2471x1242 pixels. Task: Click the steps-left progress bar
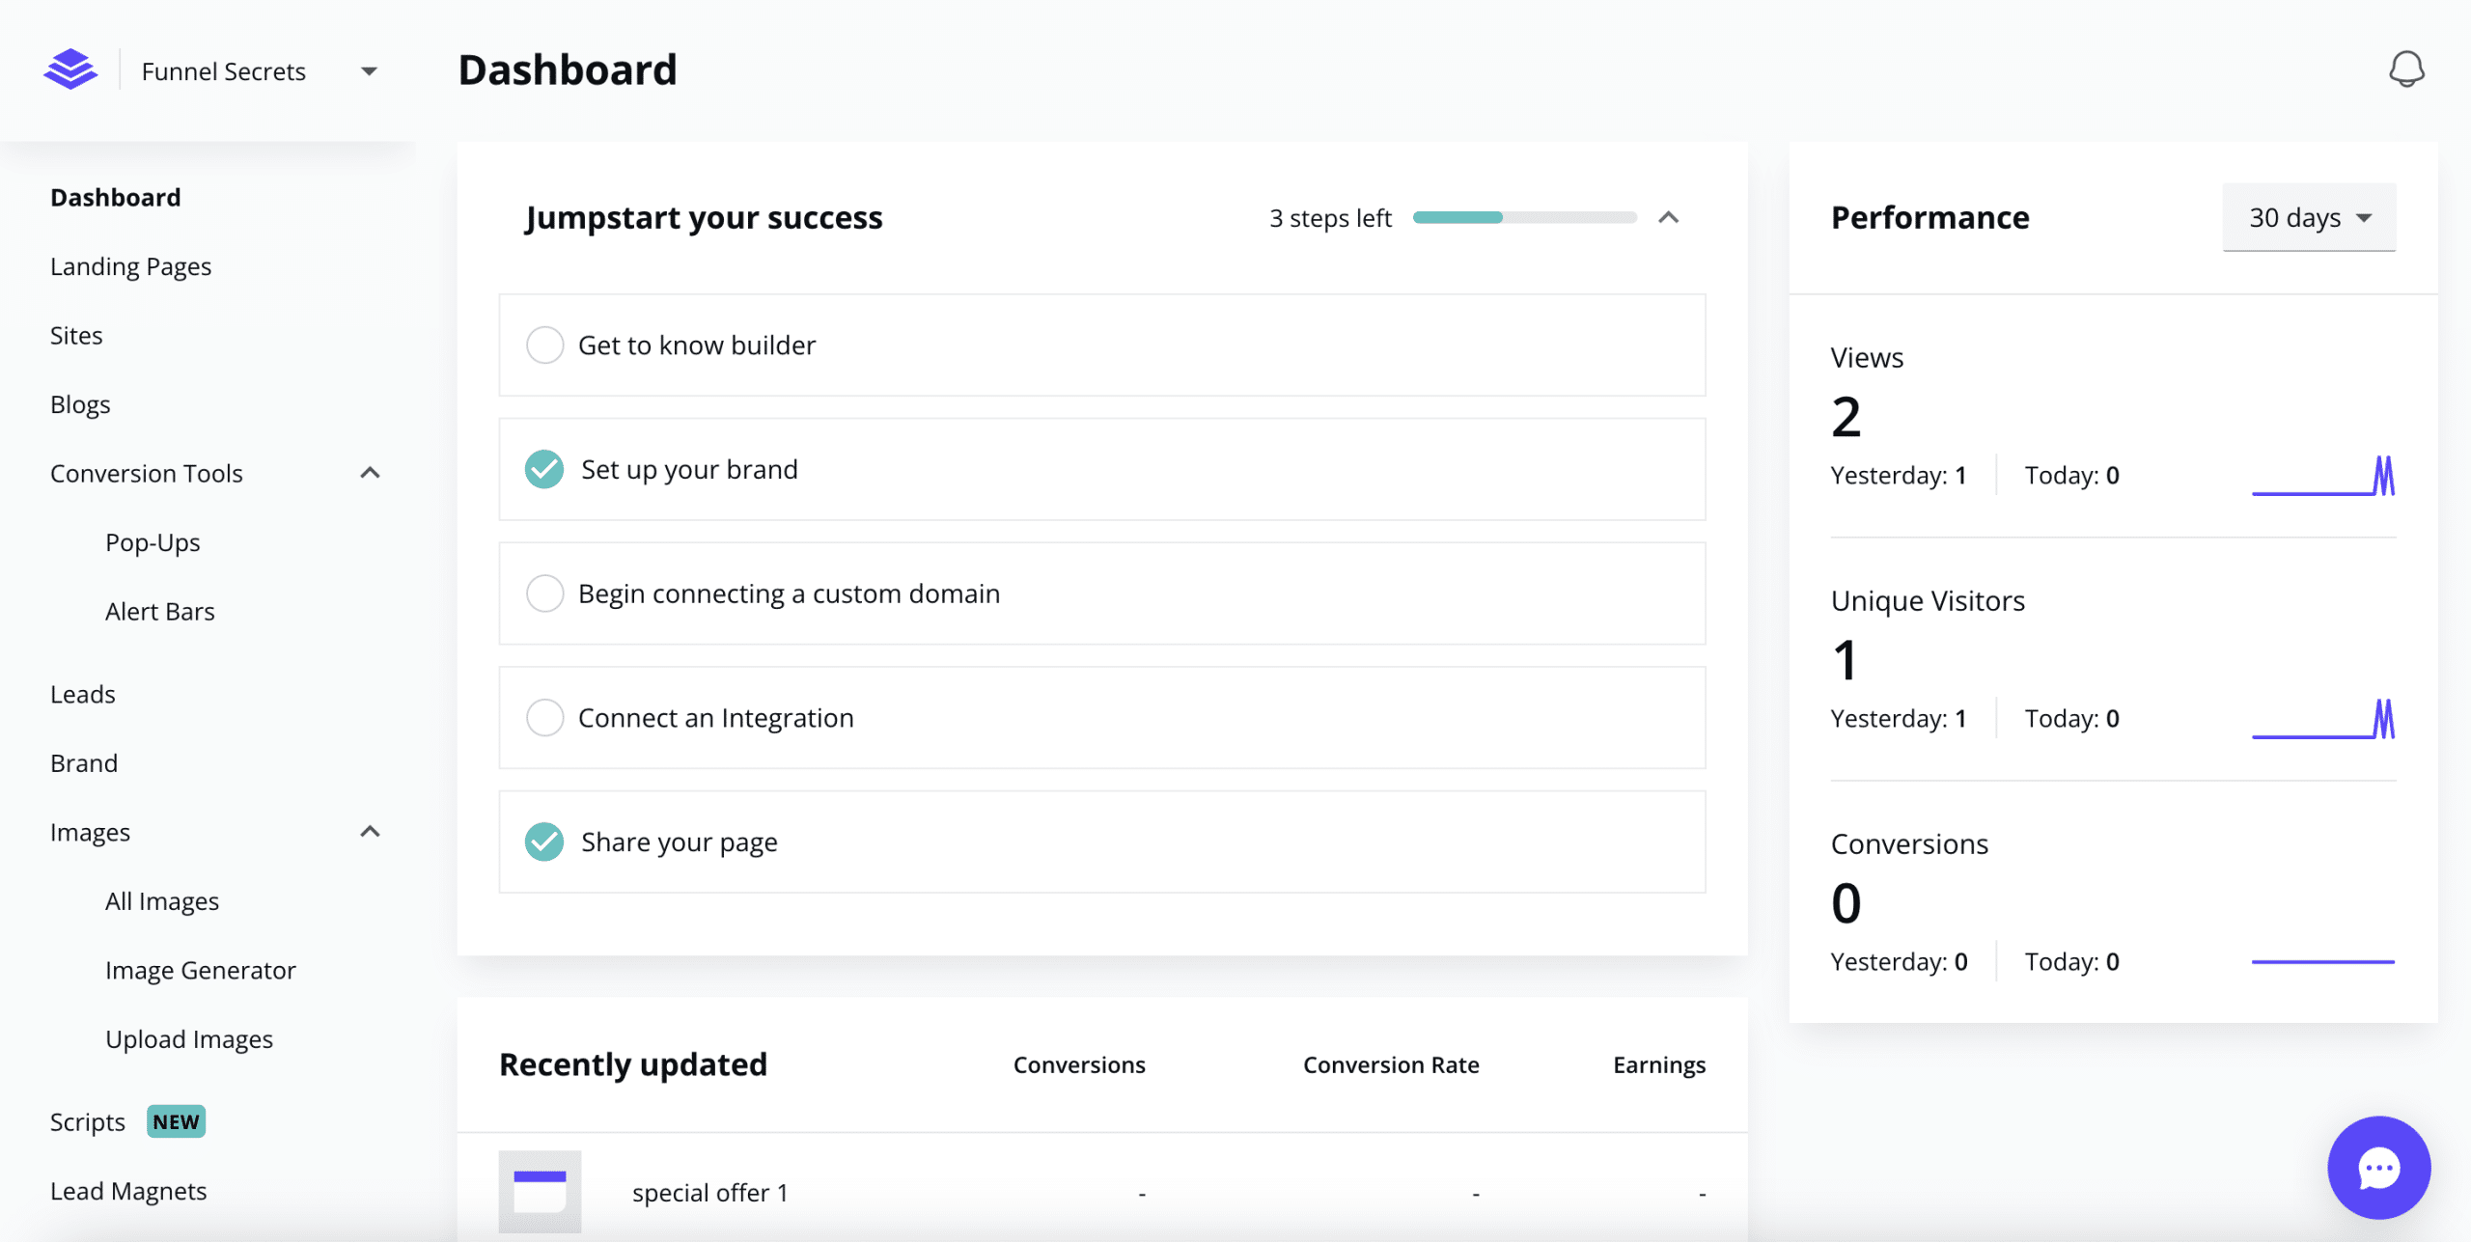pyautogui.click(x=1525, y=217)
